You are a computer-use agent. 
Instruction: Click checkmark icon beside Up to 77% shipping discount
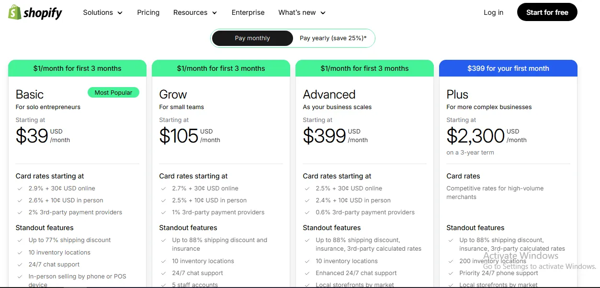point(20,240)
